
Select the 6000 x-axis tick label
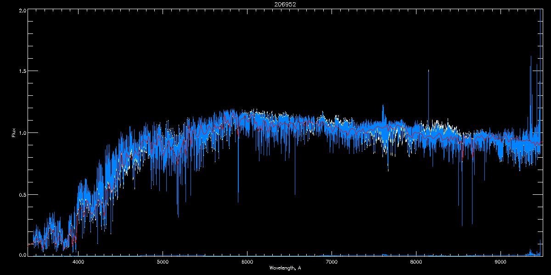(x=247, y=262)
